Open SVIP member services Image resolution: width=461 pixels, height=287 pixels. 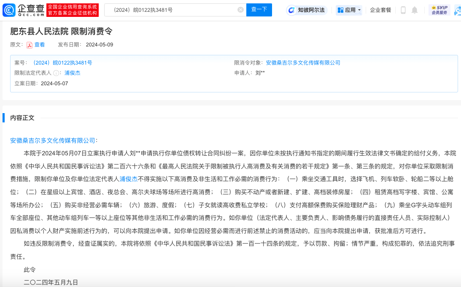pos(439,10)
